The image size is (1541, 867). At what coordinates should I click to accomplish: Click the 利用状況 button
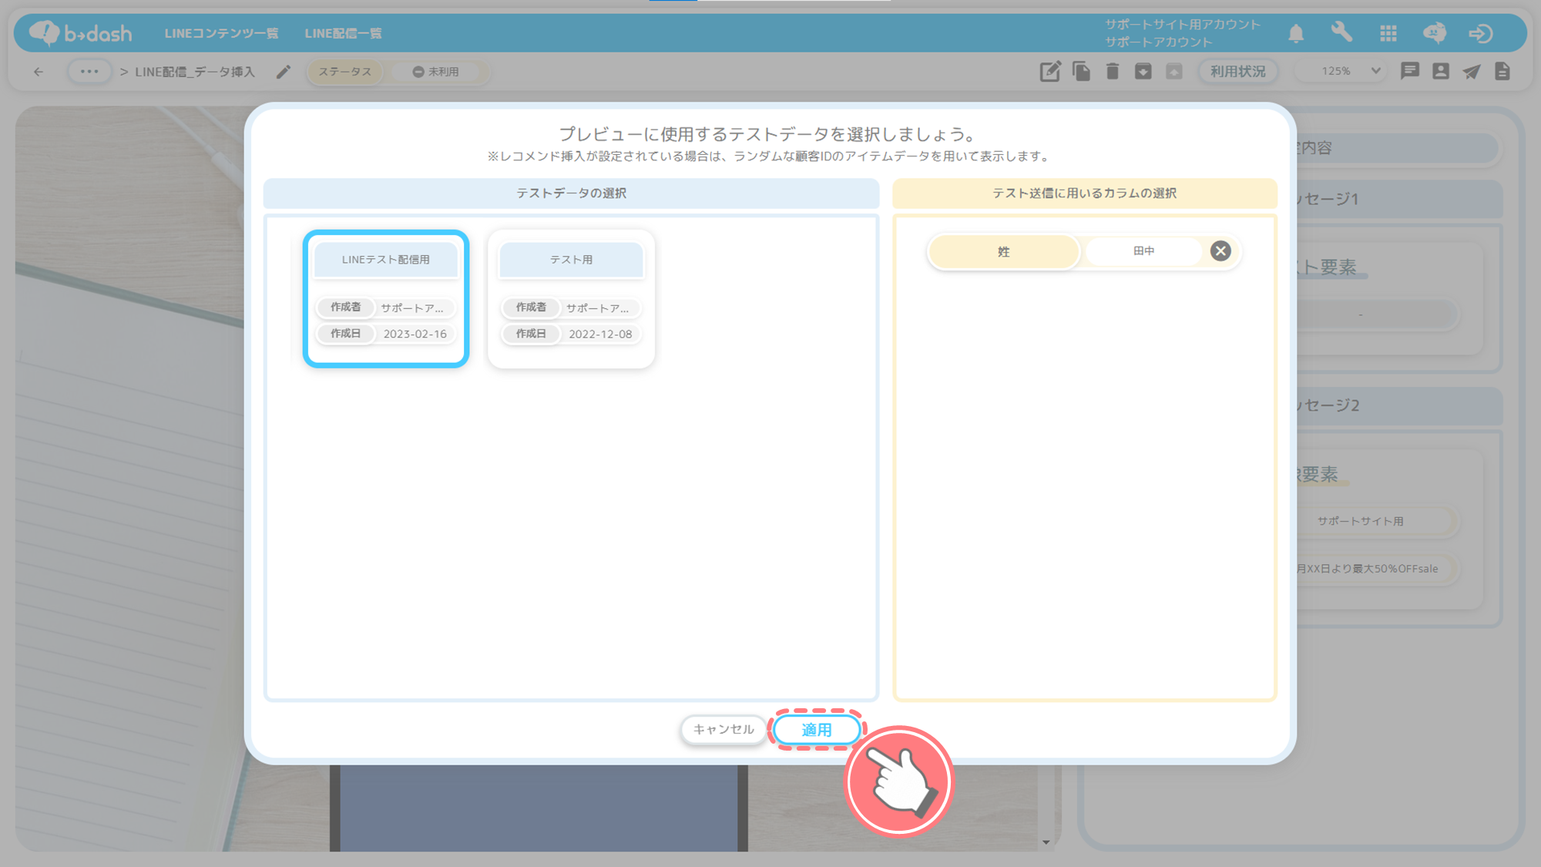pos(1237,72)
